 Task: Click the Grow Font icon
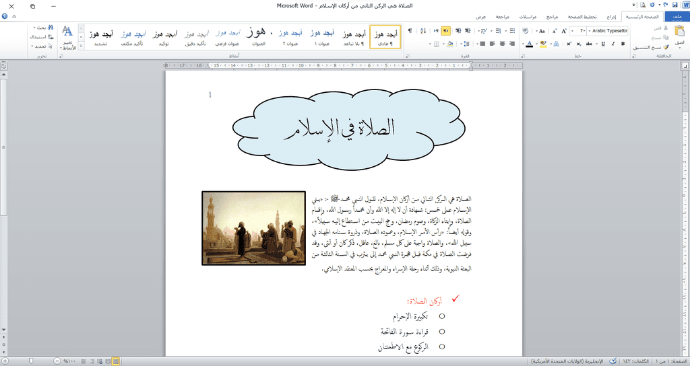pos(564,31)
